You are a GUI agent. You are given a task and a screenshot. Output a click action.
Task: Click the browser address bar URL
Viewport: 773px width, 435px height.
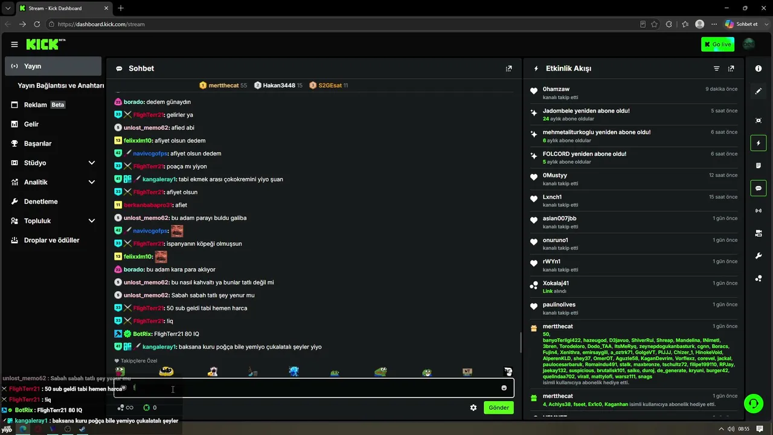pos(101,24)
